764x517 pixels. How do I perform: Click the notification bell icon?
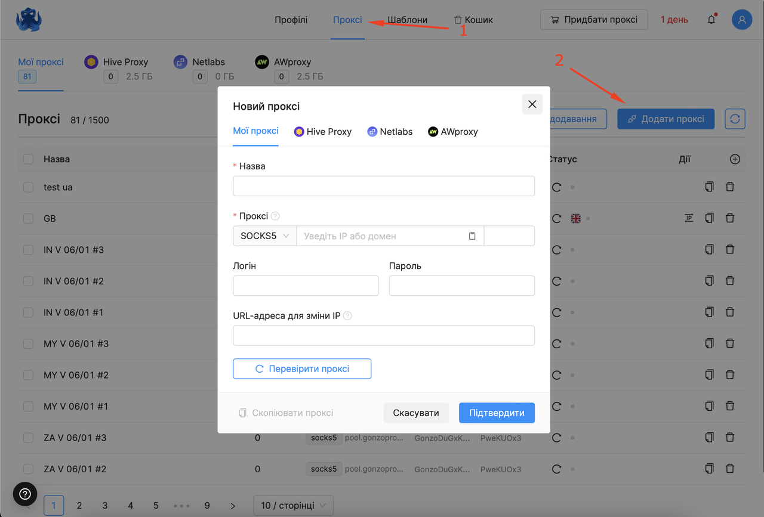click(x=711, y=20)
